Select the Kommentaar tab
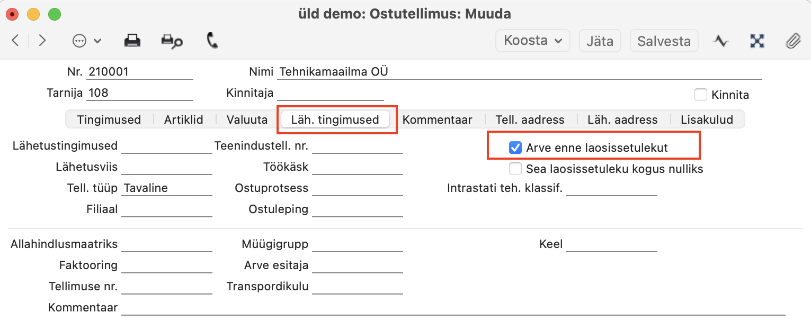The image size is (811, 331). tap(437, 119)
